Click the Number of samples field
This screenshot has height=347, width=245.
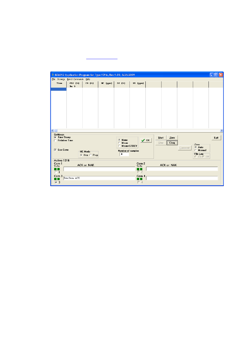(124, 154)
